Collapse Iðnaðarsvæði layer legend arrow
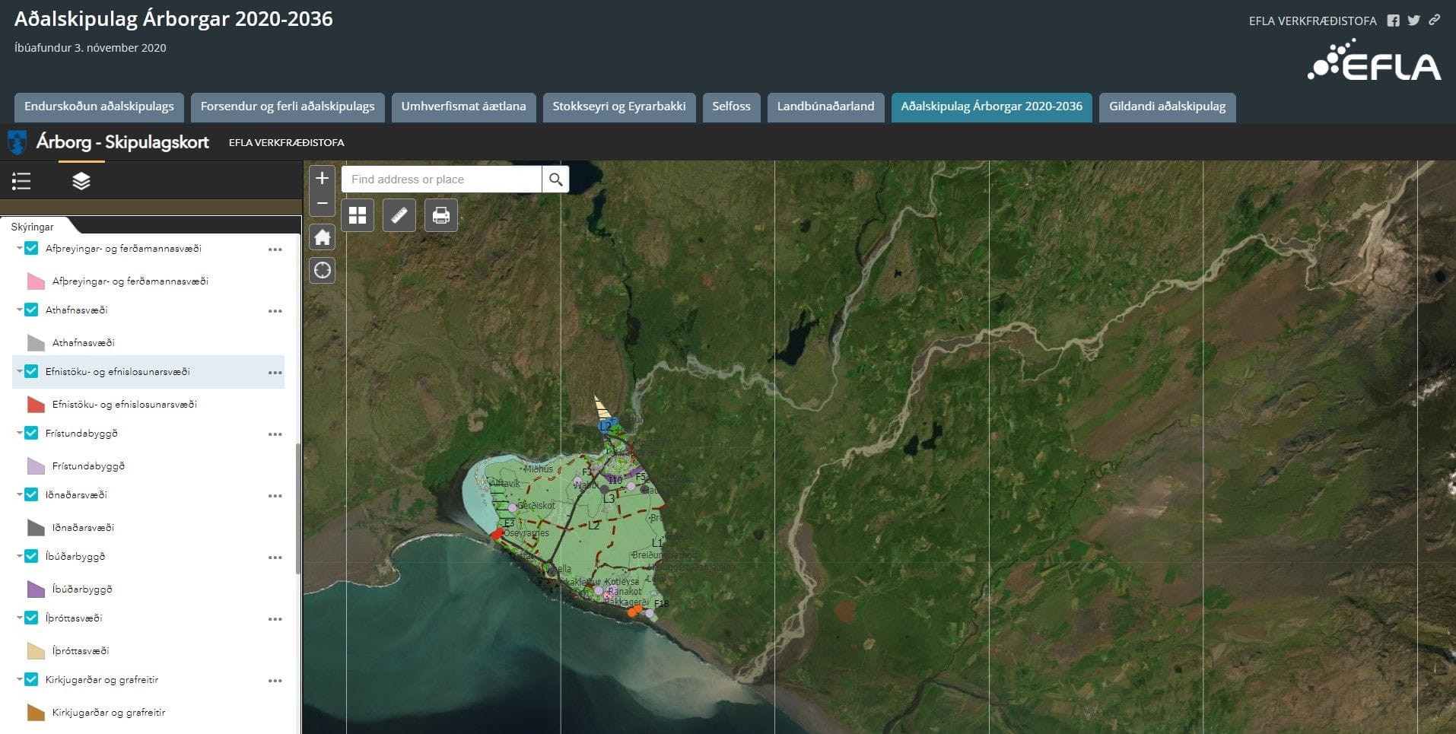 [x=19, y=494]
